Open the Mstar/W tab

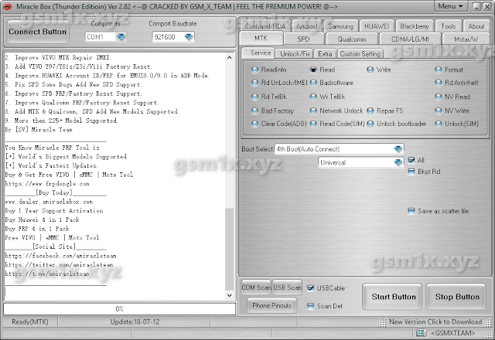466,39
